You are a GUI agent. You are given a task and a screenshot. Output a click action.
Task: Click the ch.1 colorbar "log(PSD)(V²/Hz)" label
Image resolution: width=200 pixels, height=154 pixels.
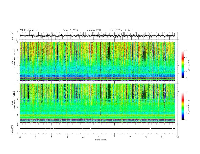(189, 66)
